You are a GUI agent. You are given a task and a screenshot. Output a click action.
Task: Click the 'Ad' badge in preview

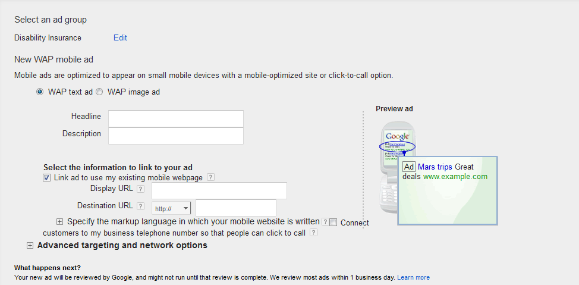click(x=409, y=167)
